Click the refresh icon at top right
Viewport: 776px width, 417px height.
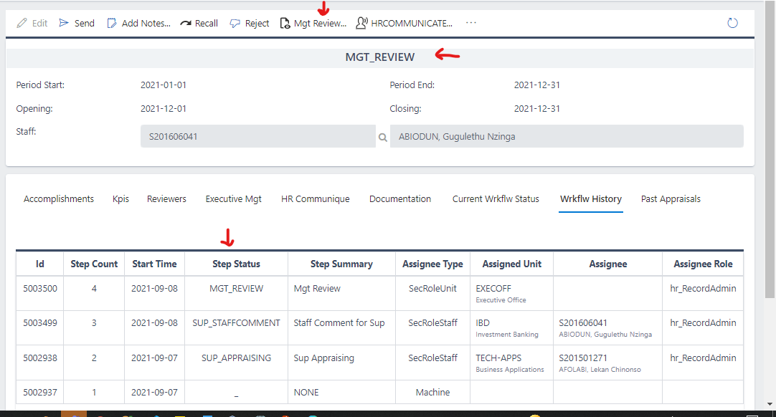pos(732,23)
